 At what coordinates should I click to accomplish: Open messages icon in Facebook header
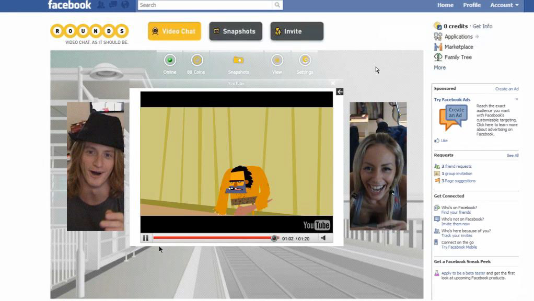coord(113,5)
